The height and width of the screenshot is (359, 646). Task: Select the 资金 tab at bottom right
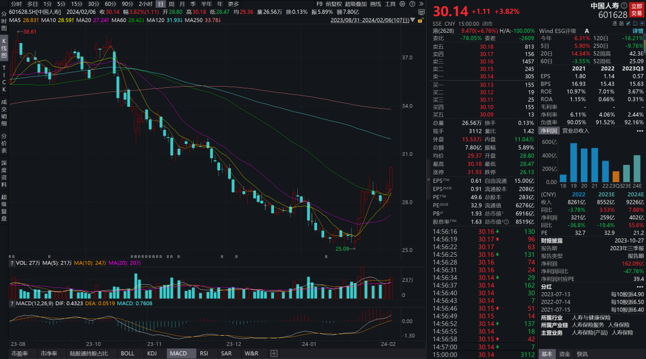pos(565,354)
